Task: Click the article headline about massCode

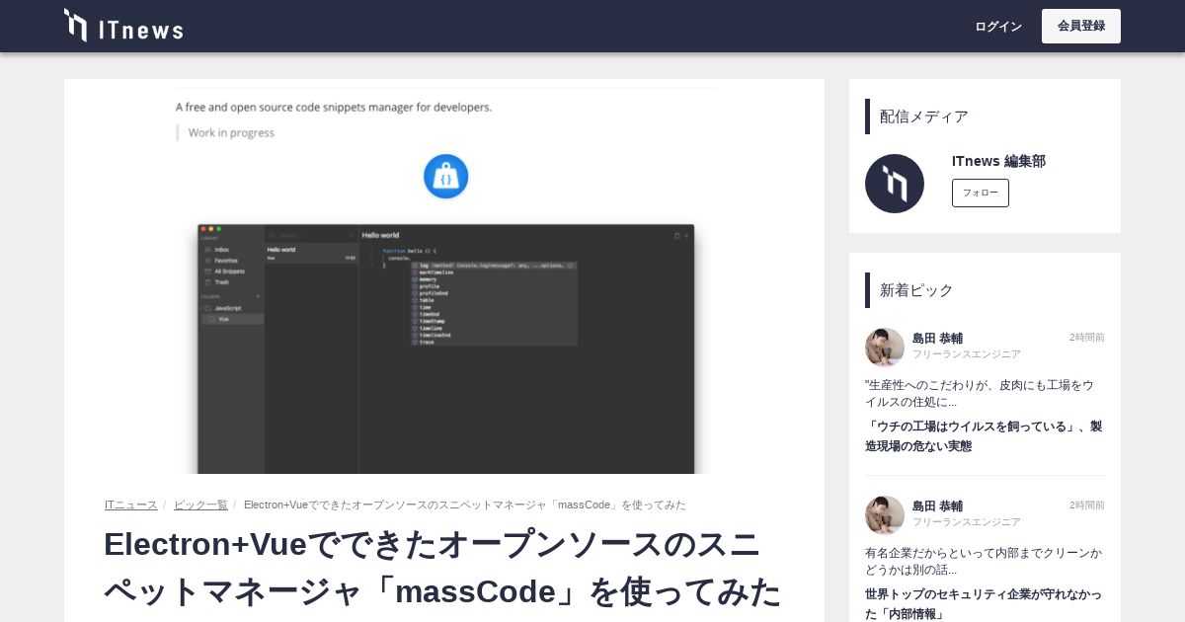Action: (442, 568)
